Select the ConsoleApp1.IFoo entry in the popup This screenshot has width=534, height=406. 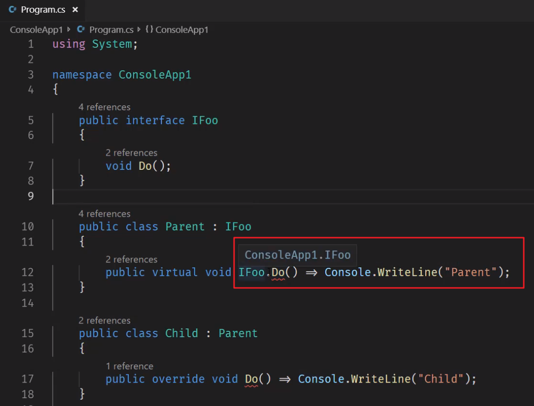point(298,255)
